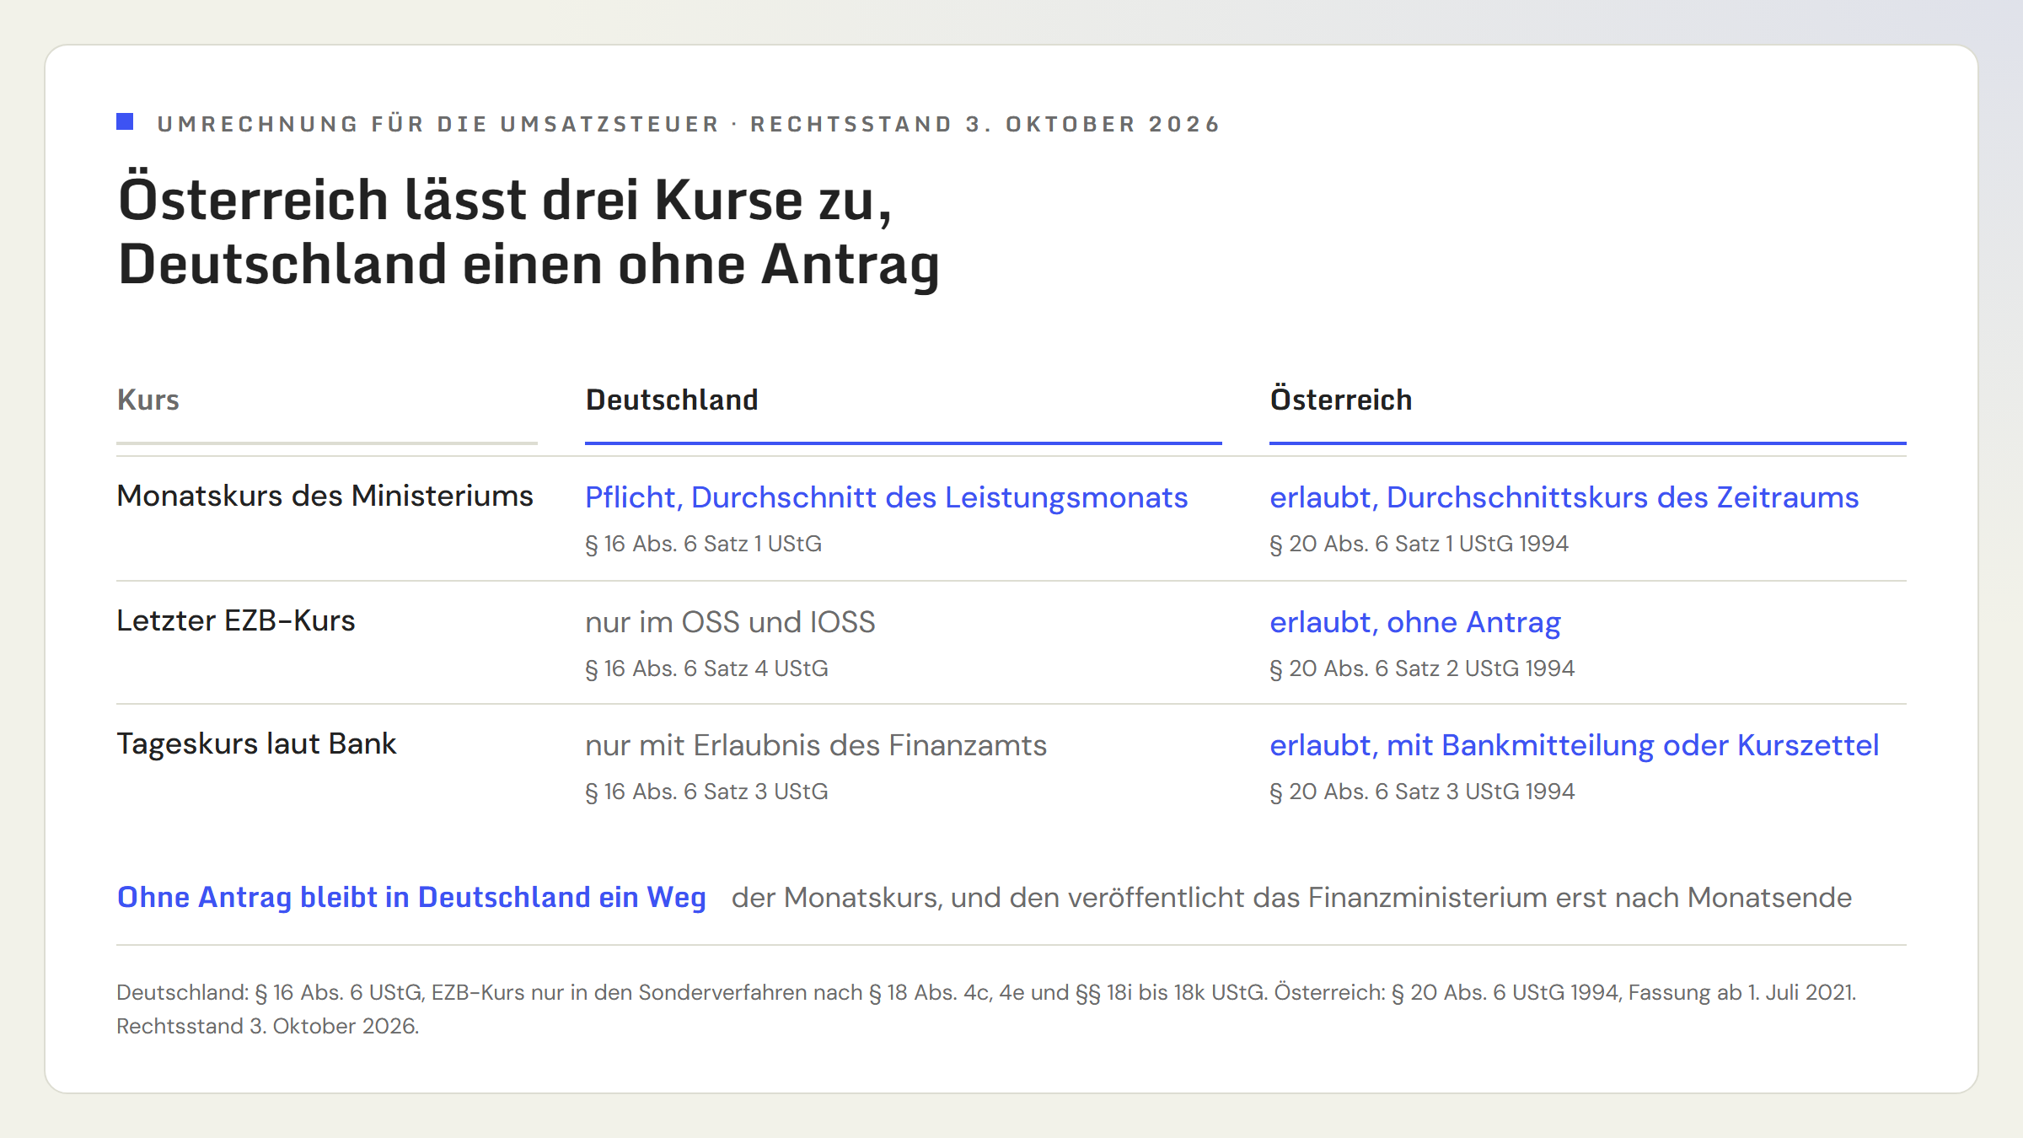Click the headline "Österreich lässt drei Kurse zu"
The image size is (2023, 1138).
[x=505, y=201]
